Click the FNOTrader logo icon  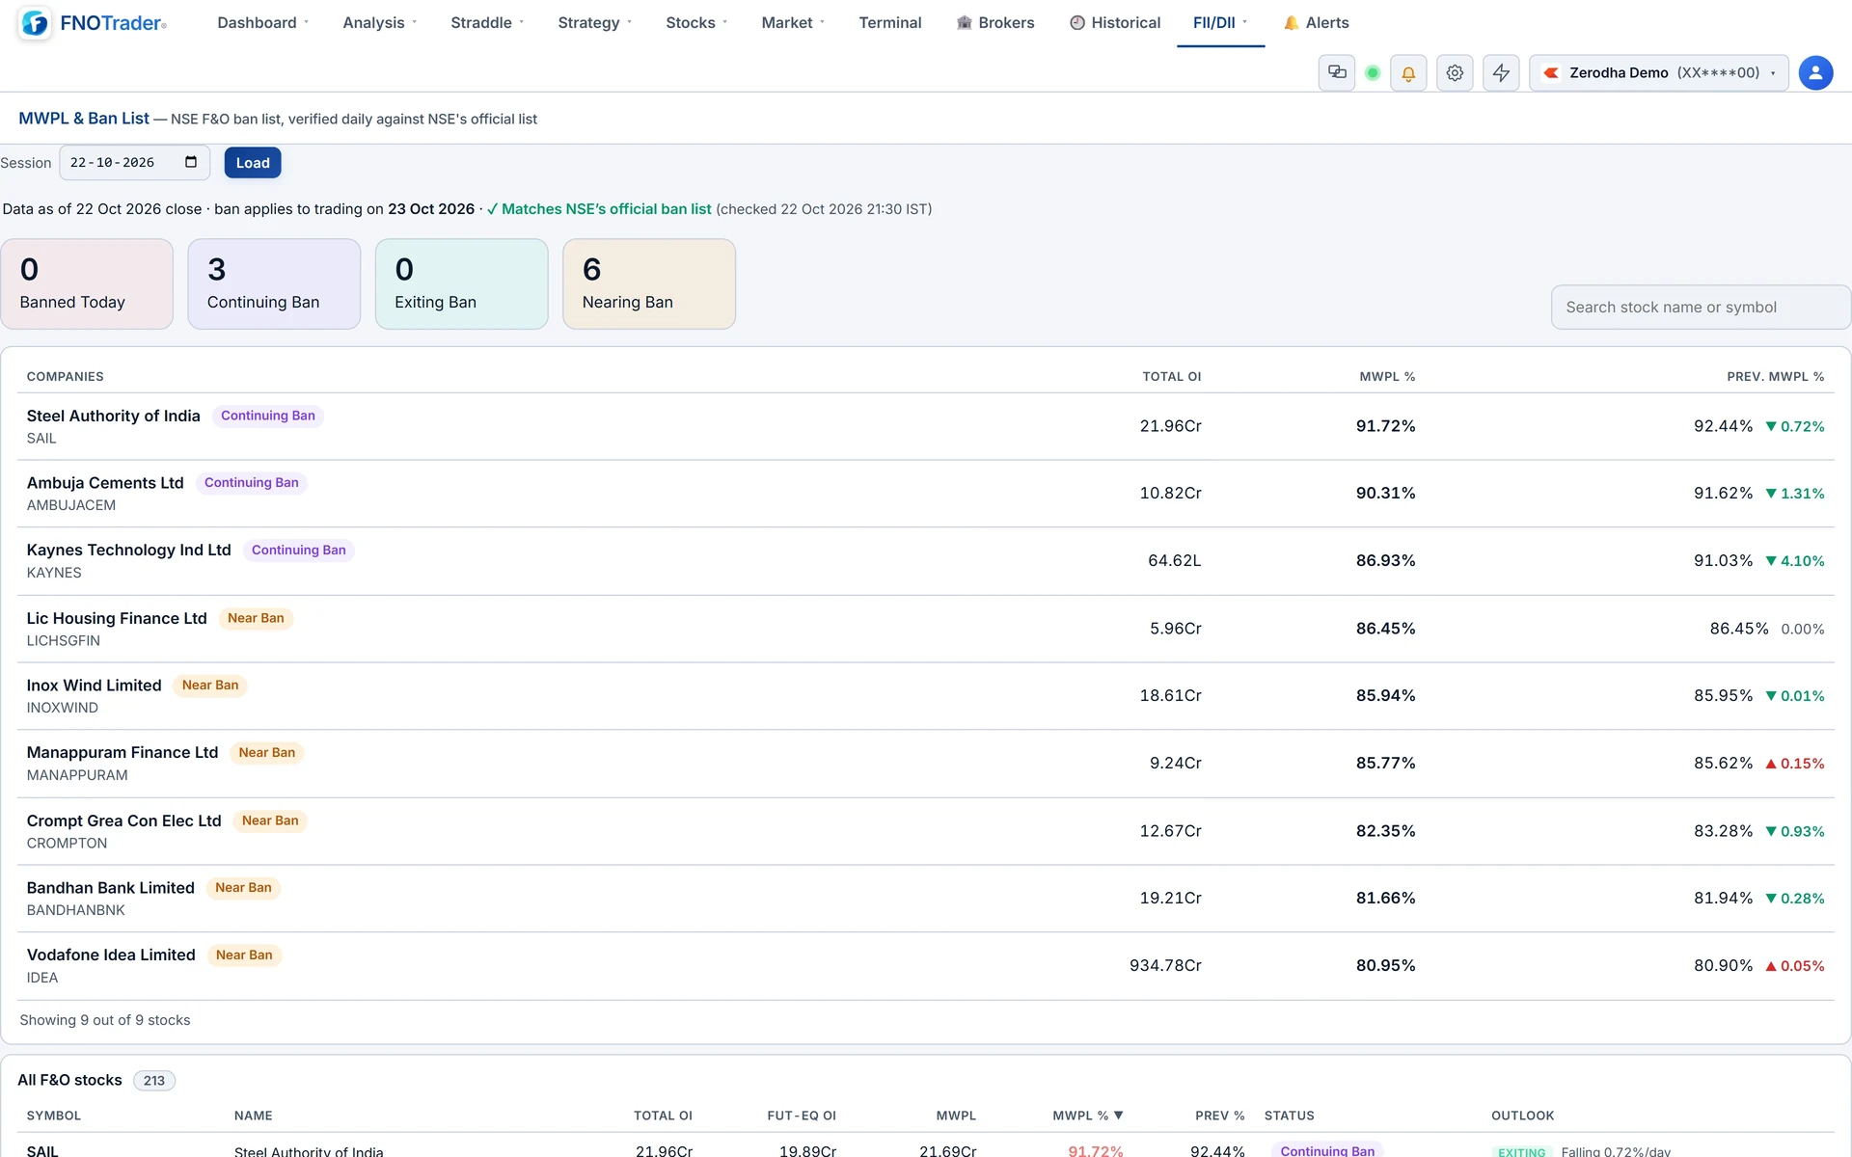35,22
